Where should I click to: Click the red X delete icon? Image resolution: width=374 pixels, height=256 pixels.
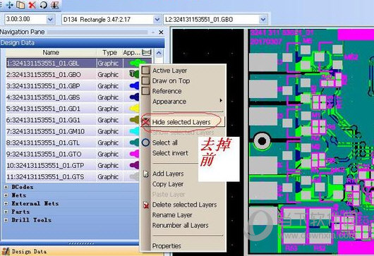click(x=32, y=5)
